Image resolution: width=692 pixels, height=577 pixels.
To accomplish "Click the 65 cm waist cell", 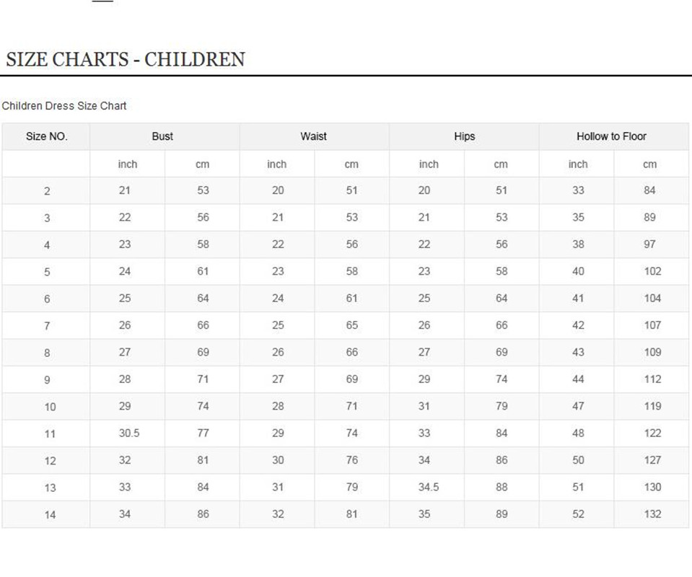I will [351, 325].
